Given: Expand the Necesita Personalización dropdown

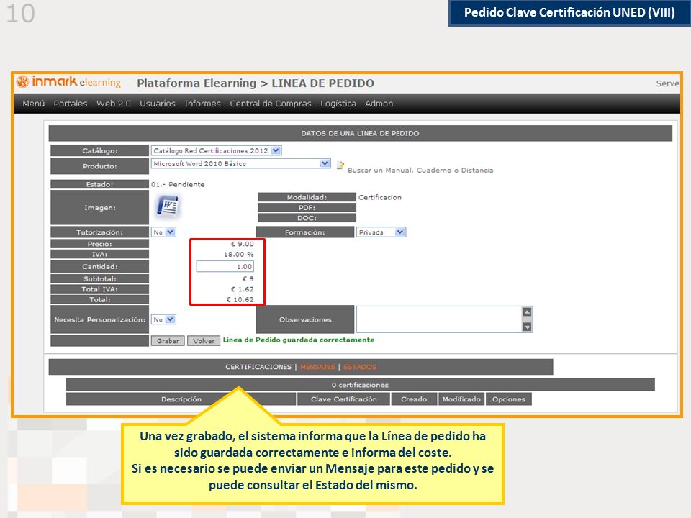Looking at the screenshot, I should tap(171, 319).
